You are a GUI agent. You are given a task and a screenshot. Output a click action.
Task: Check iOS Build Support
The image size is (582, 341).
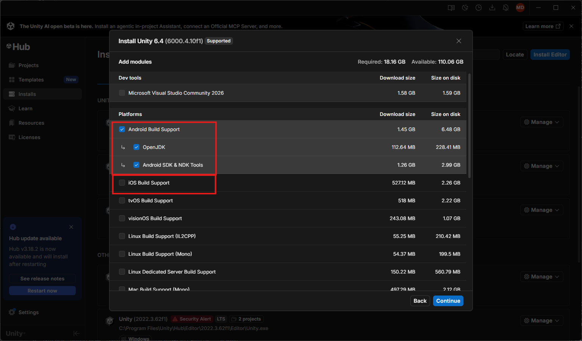(122, 183)
